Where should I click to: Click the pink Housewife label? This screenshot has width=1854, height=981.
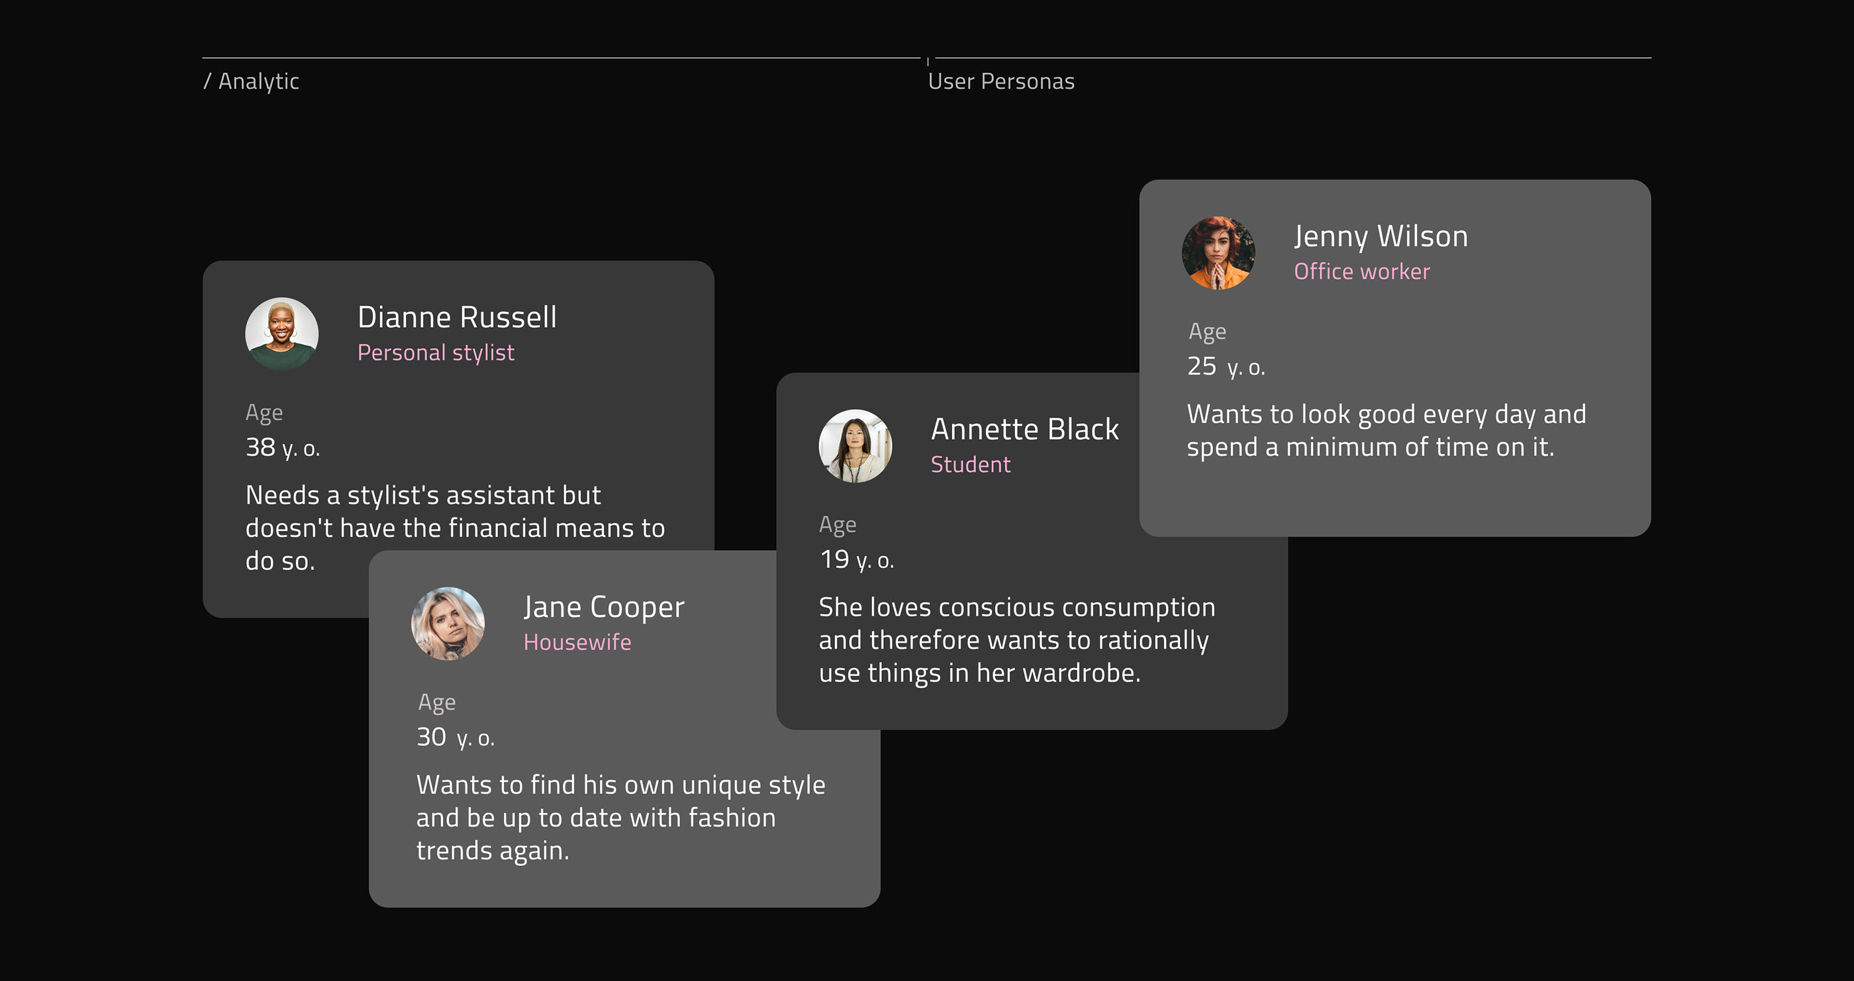[577, 642]
